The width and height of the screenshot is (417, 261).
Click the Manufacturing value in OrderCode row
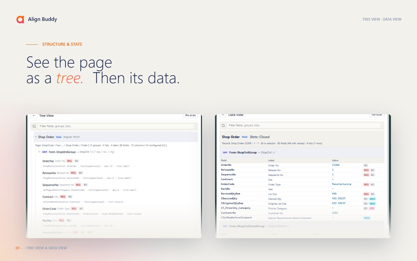tap(342, 184)
